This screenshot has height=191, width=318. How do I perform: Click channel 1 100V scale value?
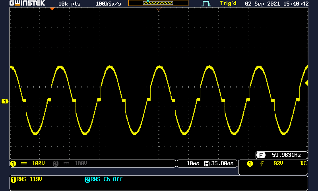coord(38,164)
